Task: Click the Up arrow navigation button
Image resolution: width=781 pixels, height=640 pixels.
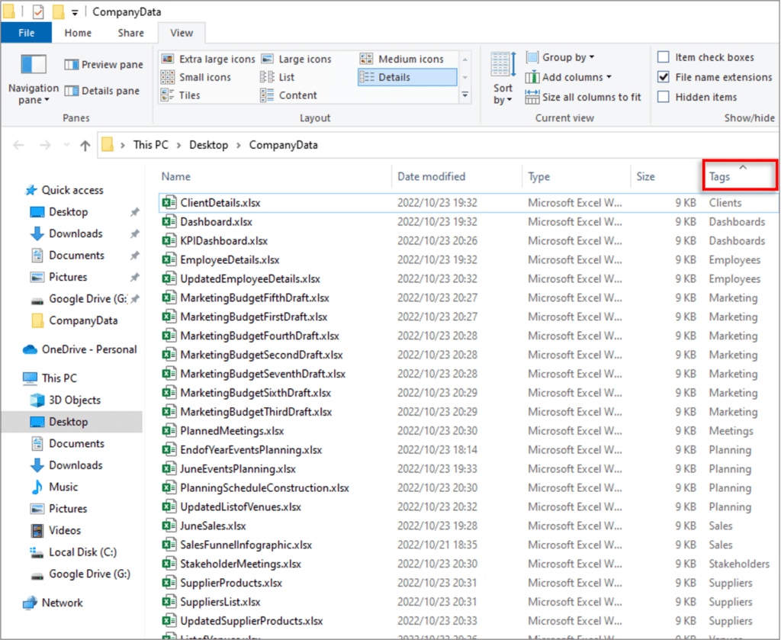Action: 85,146
